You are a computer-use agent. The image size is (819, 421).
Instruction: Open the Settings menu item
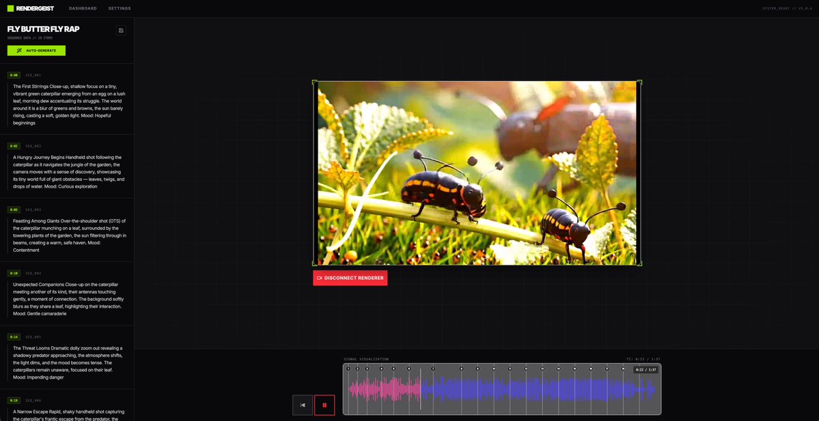pyautogui.click(x=119, y=8)
